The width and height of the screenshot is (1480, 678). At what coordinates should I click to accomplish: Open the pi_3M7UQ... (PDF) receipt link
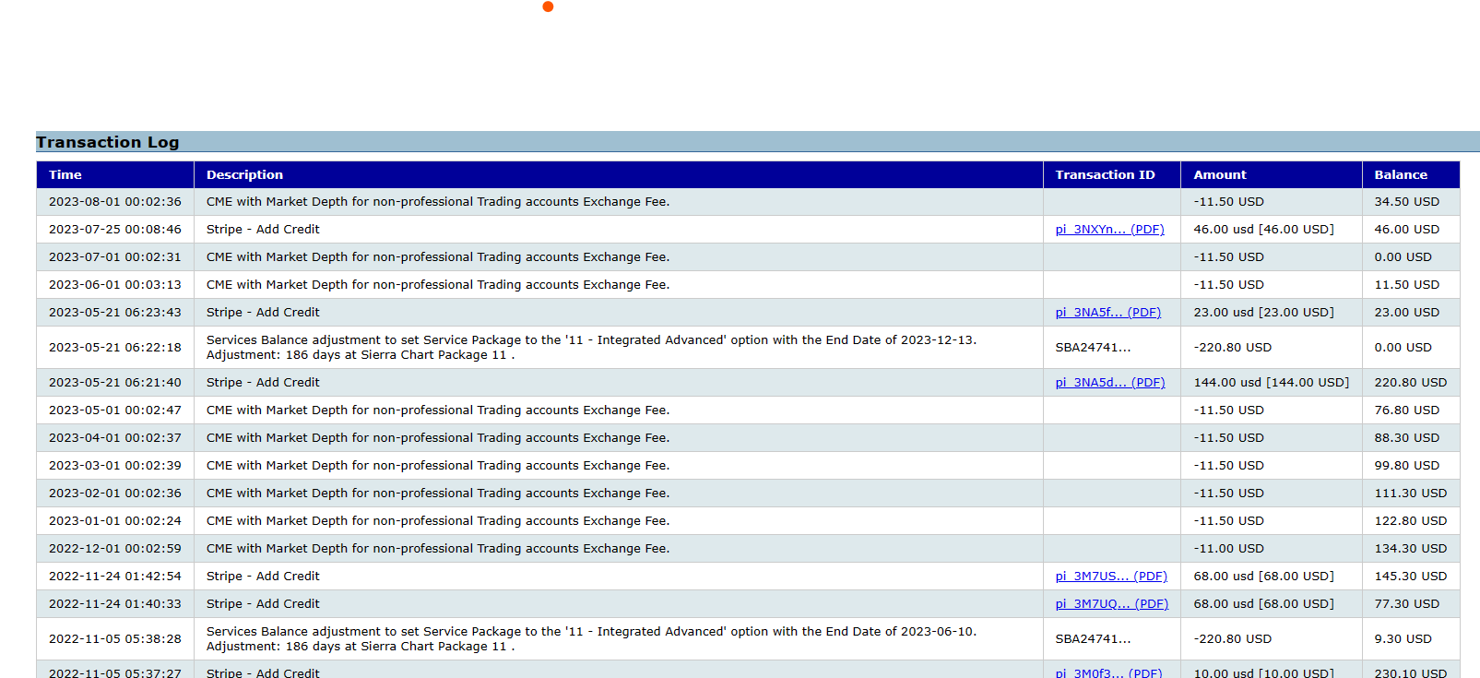(1111, 604)
